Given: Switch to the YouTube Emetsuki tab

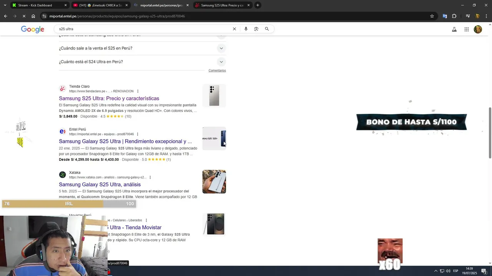Looking at the screenshot, I should pos(101,5).
